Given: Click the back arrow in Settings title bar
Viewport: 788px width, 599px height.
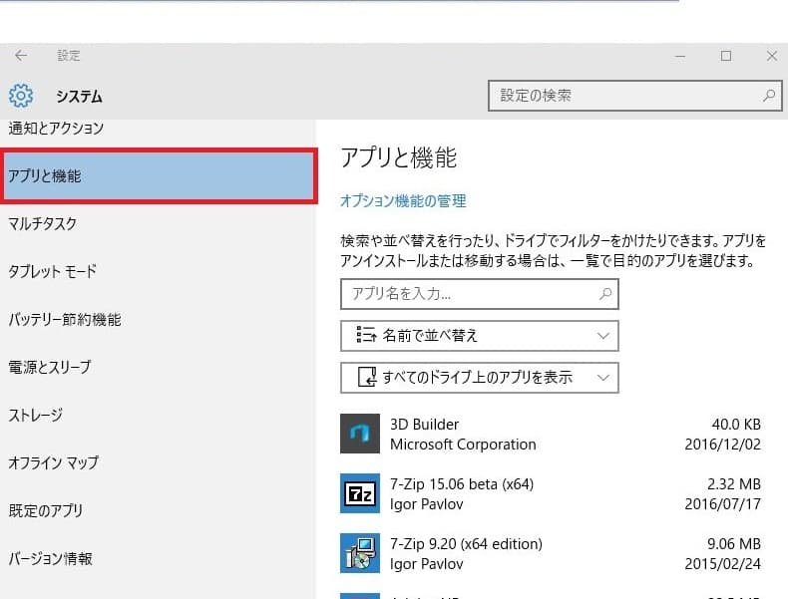Looking at the screenshot, I should [21, 55].
